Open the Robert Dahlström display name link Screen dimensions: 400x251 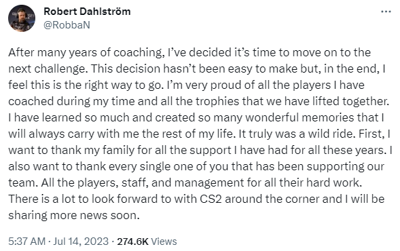point(87,12)
